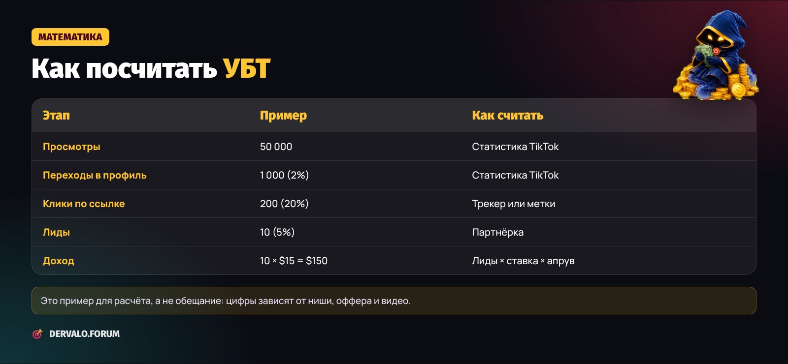Click the yellow УБТ word in title
Screen dimensions: 788x364
(x=247, y=68)
